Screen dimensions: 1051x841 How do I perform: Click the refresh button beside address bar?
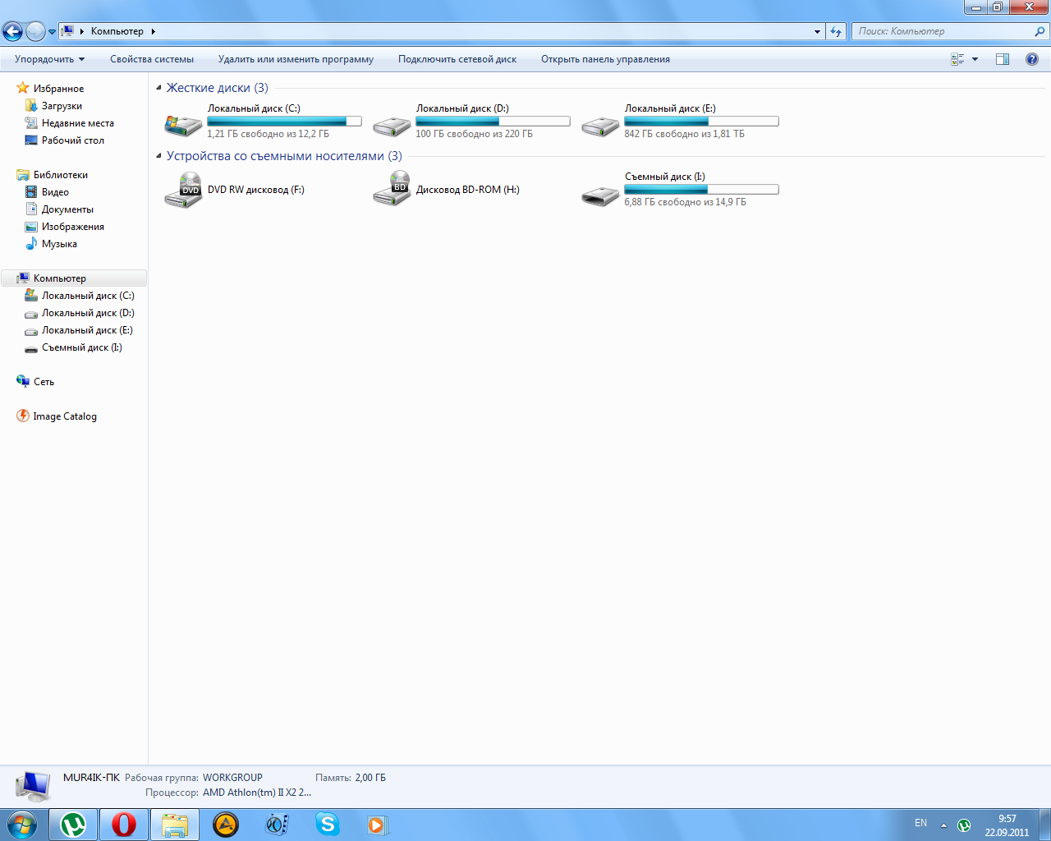coord(836,31)
